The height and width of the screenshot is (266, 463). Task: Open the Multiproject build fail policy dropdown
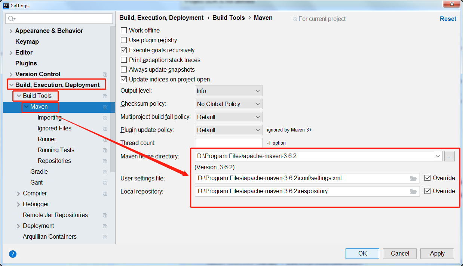[x=229, y=117]
